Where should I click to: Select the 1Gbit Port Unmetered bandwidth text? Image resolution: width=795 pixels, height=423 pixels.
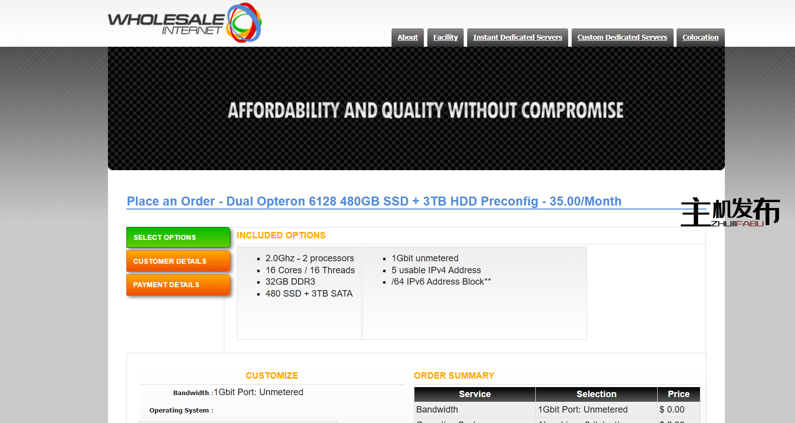click(x=258, y=392)
